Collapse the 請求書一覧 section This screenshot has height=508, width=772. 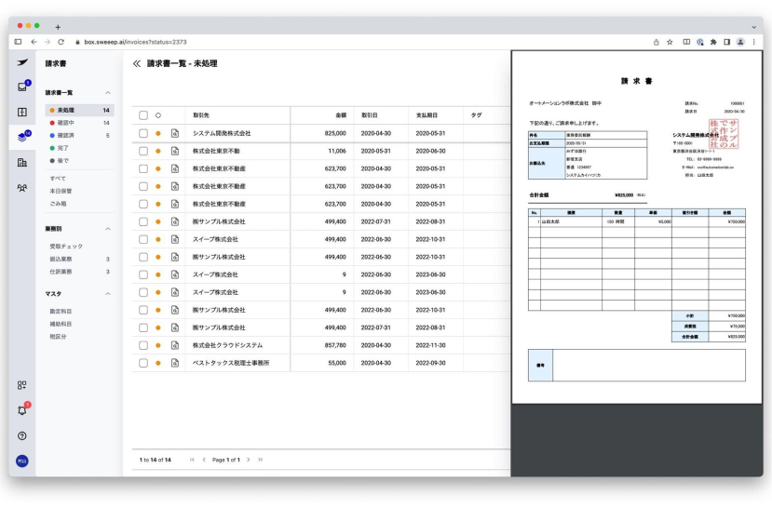point(107,93)
